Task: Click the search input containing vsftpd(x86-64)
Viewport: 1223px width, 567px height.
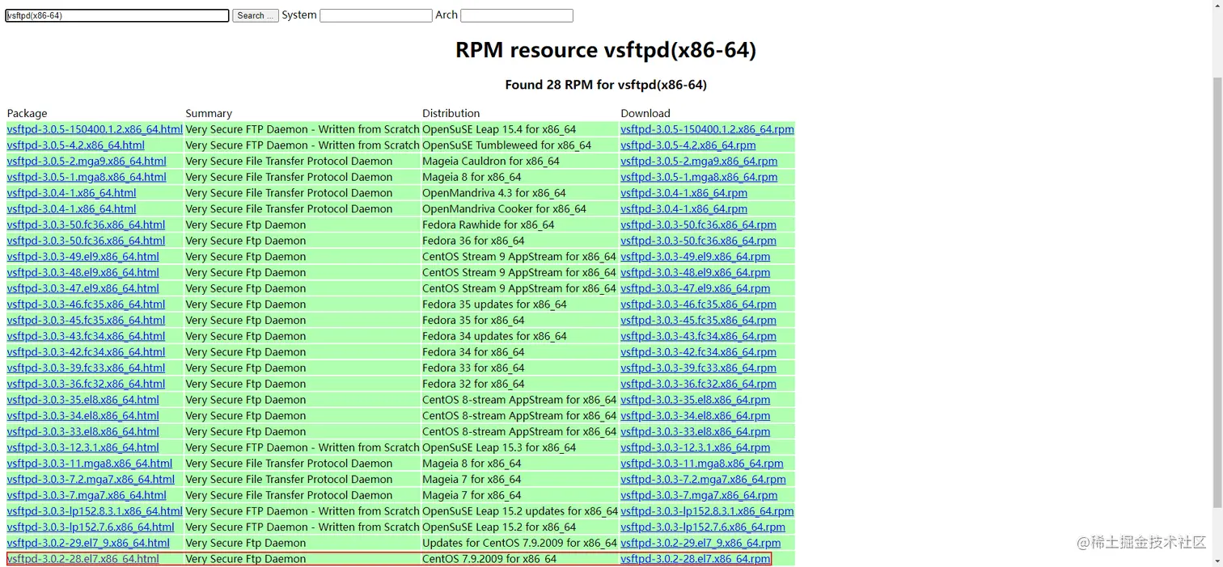Action: coord(117,15)
